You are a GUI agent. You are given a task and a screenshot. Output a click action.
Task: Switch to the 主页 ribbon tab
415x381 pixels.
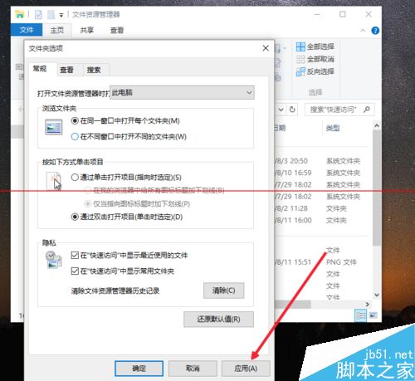57,30
